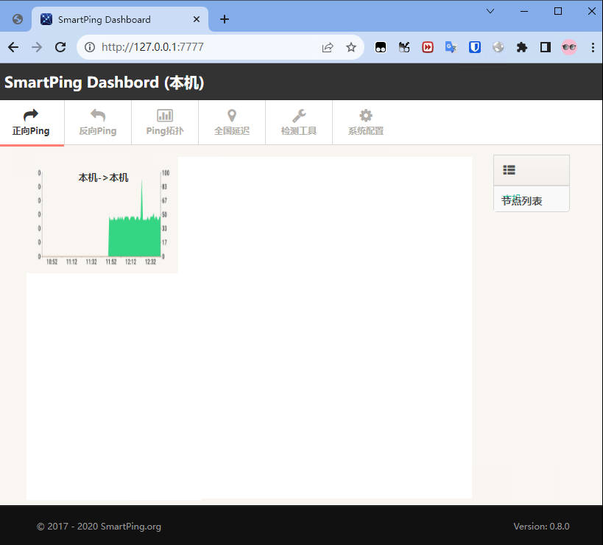
Task: Open the 节点列表 node list
Action: pos(521,200)
